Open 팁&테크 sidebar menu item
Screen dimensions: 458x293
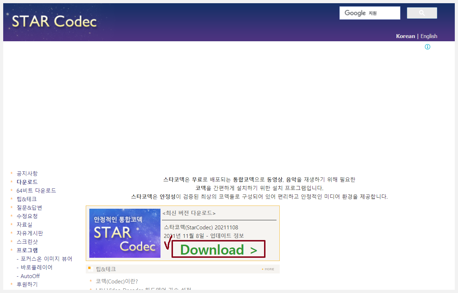(27, 199)
